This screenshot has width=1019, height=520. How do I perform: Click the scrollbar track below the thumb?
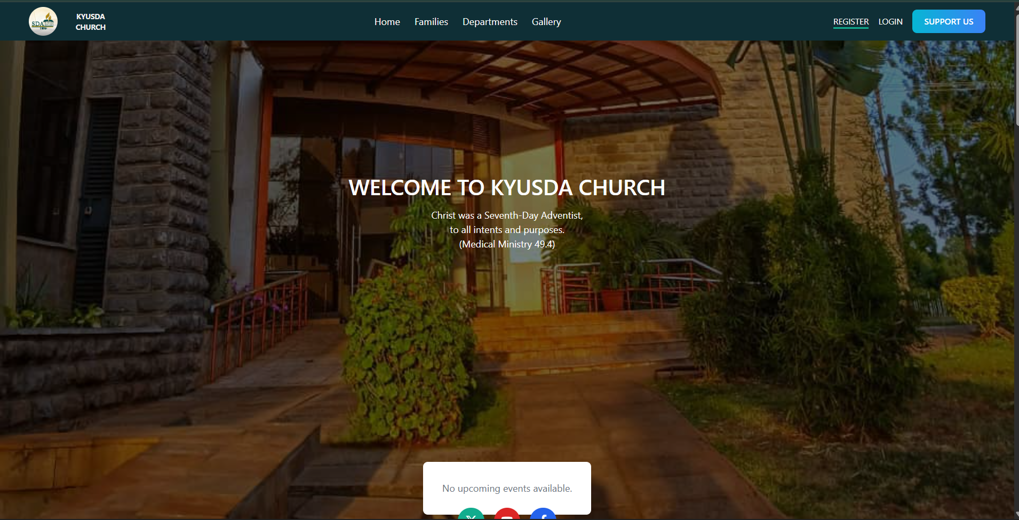[1017, 320]
